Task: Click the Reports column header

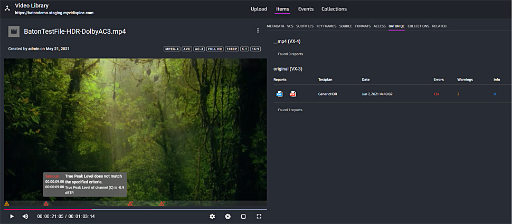Action: (x=280, y=80)
